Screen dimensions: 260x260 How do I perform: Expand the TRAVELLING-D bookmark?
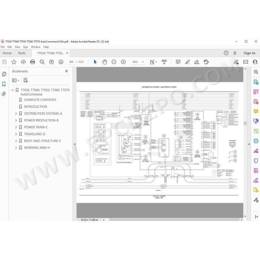tap(16, 134)
